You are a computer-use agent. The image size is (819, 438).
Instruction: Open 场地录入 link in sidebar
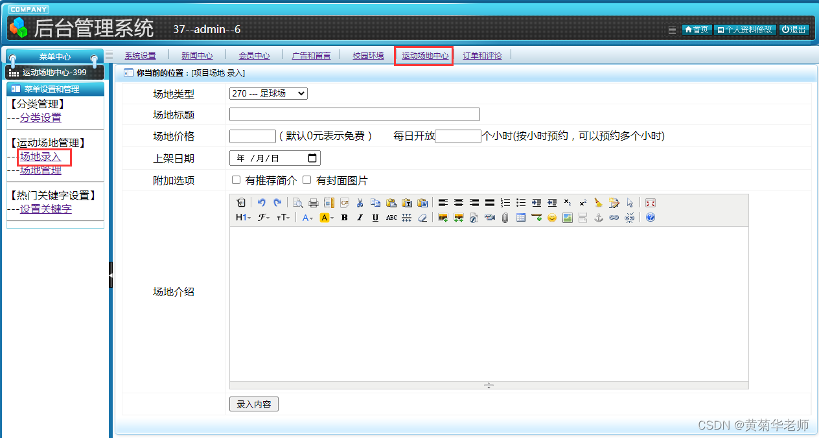(40, 157)
